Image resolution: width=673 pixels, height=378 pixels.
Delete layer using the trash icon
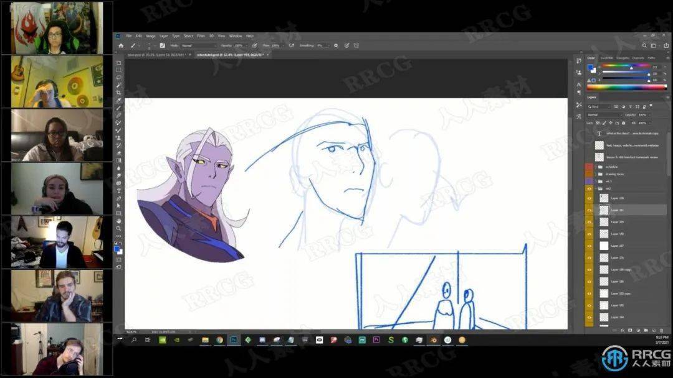click(x=661, y=331)
